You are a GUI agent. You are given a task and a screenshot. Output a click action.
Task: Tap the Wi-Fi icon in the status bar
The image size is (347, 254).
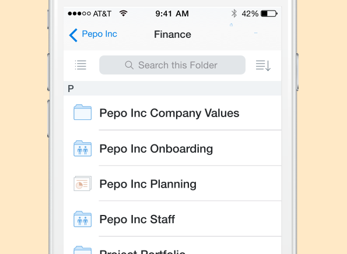click(x=123, y=13)
